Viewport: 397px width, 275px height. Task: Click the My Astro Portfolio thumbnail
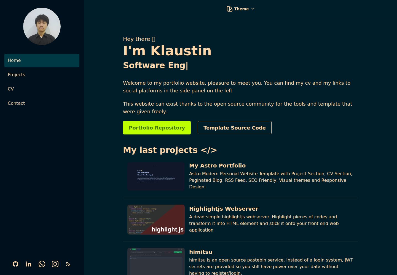(156, 177)
